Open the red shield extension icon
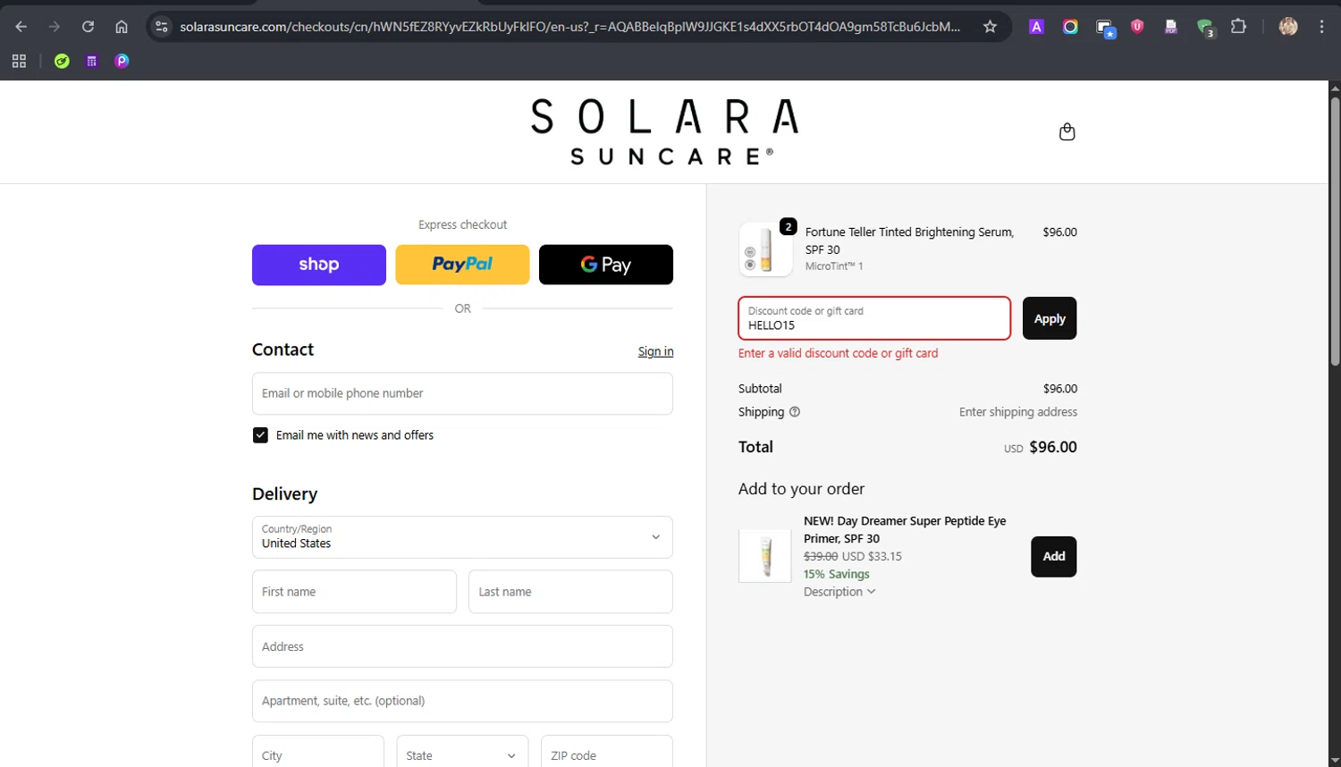The image size is (1341, 767). click(x=1137, y=27)
